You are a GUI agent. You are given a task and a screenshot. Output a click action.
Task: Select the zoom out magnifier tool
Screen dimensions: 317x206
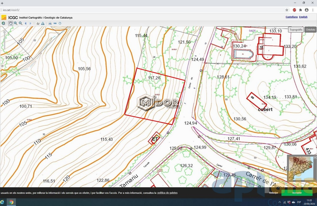pyautogui.click(x=20, y=23)
